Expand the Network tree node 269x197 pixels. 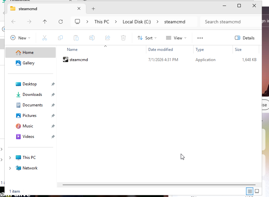pyautogui.click(x=10, y=168)
